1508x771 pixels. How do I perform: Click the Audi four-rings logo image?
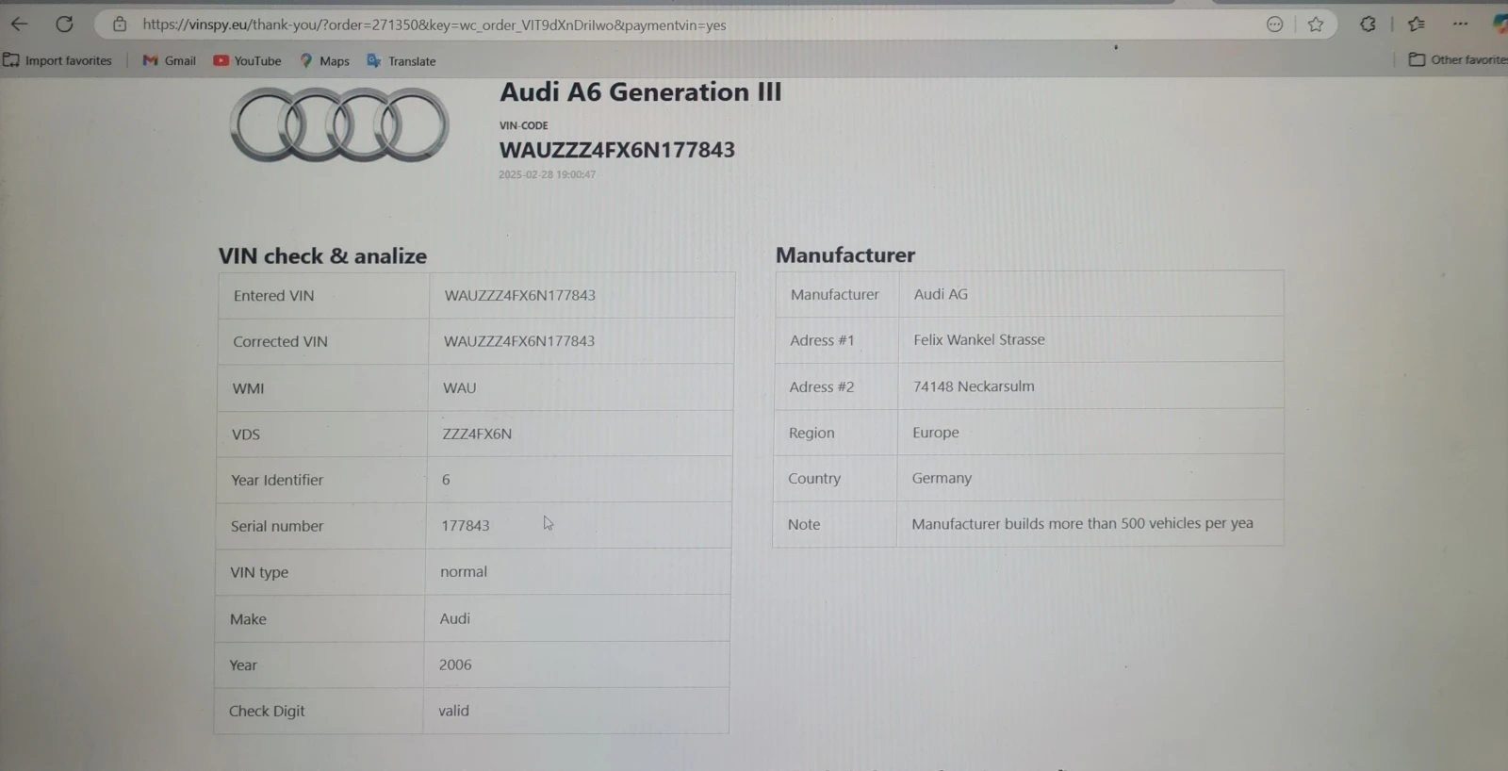click(x=339, y=124)
